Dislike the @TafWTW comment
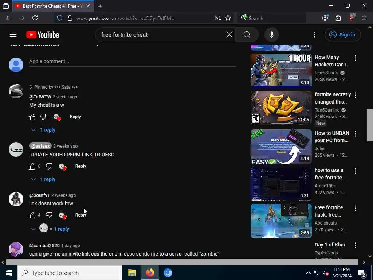 (44, 117)
